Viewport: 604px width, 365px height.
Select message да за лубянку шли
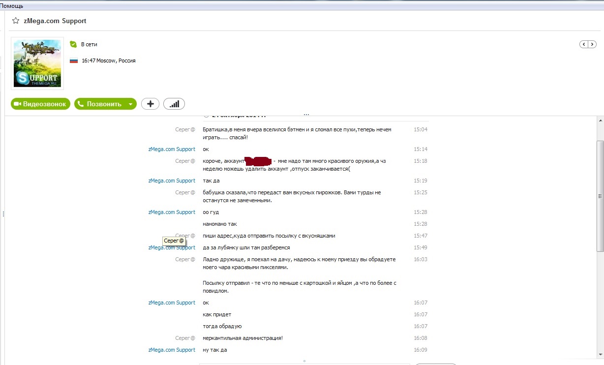246,247
